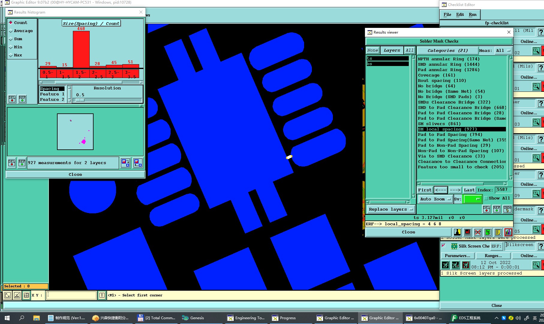Open Replace layers dropdown
This screenshot has height=324, width=544.
[391, 209]
